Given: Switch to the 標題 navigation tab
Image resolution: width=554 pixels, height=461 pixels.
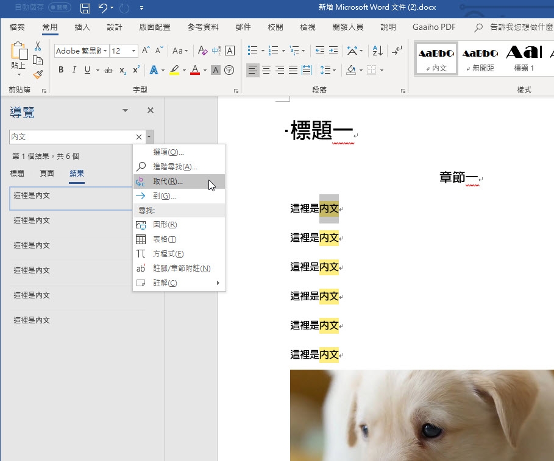Looking at the screenshot, I should pyautogui.click(x=17, y=174).
